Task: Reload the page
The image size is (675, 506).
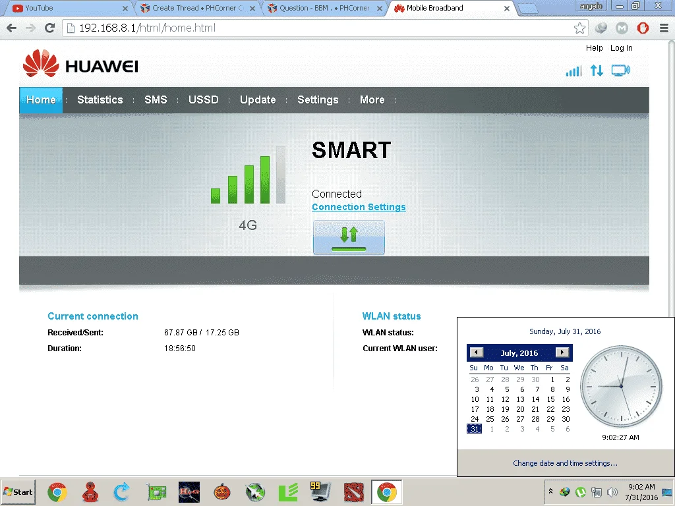Action: click(x=50, y=28)
